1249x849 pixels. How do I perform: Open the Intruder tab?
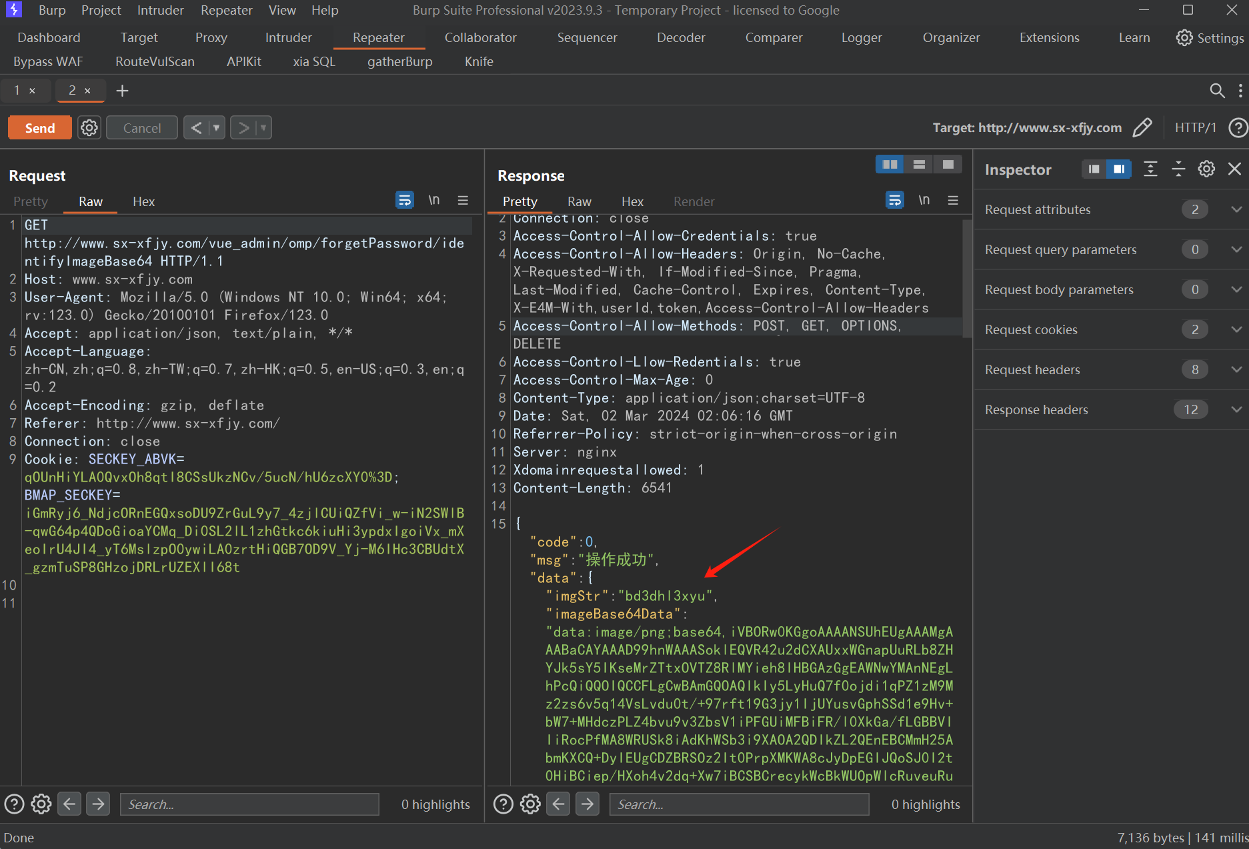click(288, 38)
